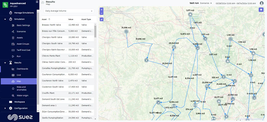This screenshot has width=267, height=122.
Task: Collapse the Results menu section
Action: tap(5, 63)
